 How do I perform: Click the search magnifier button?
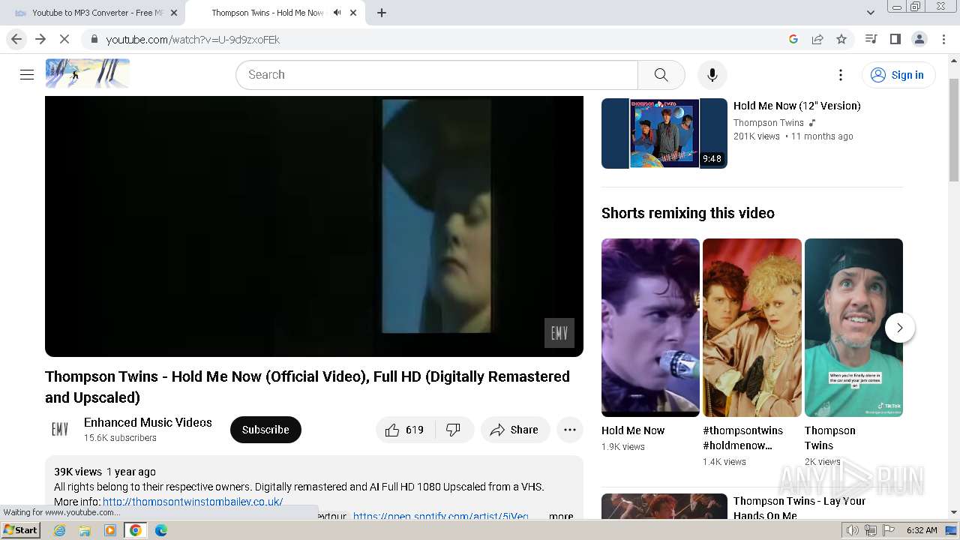(x=661, y=74)
